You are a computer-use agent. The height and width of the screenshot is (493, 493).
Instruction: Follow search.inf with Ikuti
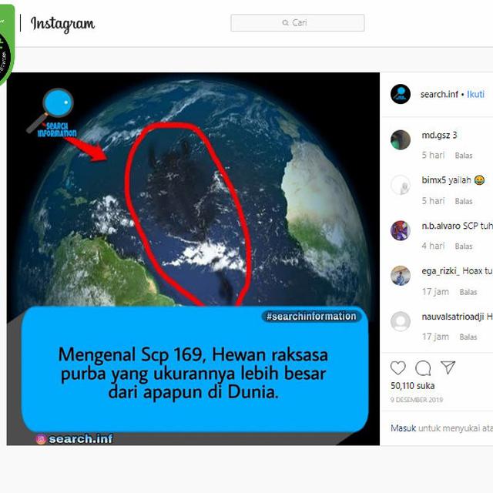click(x=475, y=94)
